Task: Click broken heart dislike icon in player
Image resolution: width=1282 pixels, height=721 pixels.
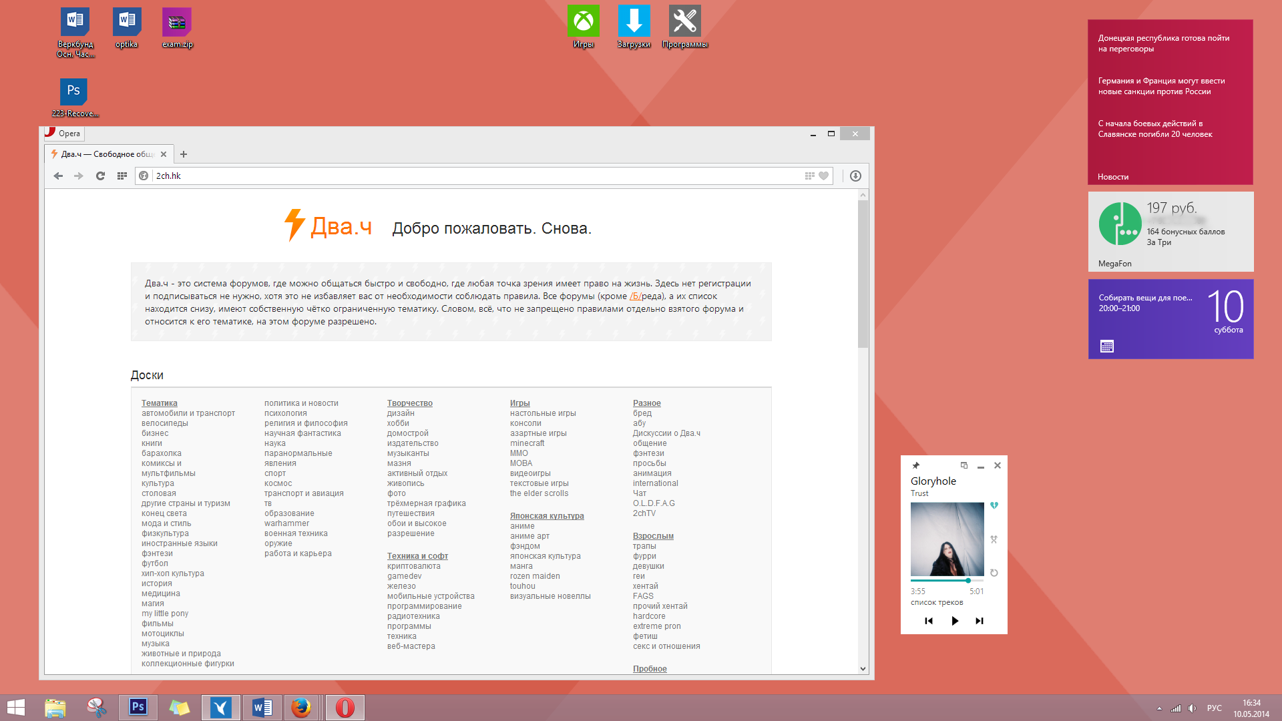Action: point(994,506)
